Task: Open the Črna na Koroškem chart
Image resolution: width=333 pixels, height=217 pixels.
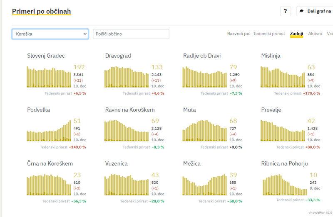Action: [49, 185]
